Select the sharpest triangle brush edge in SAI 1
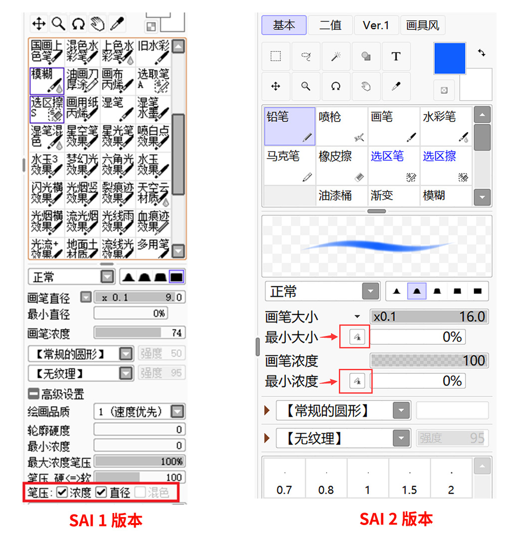The width and height of the screenshot is (512, 539). 129,276
